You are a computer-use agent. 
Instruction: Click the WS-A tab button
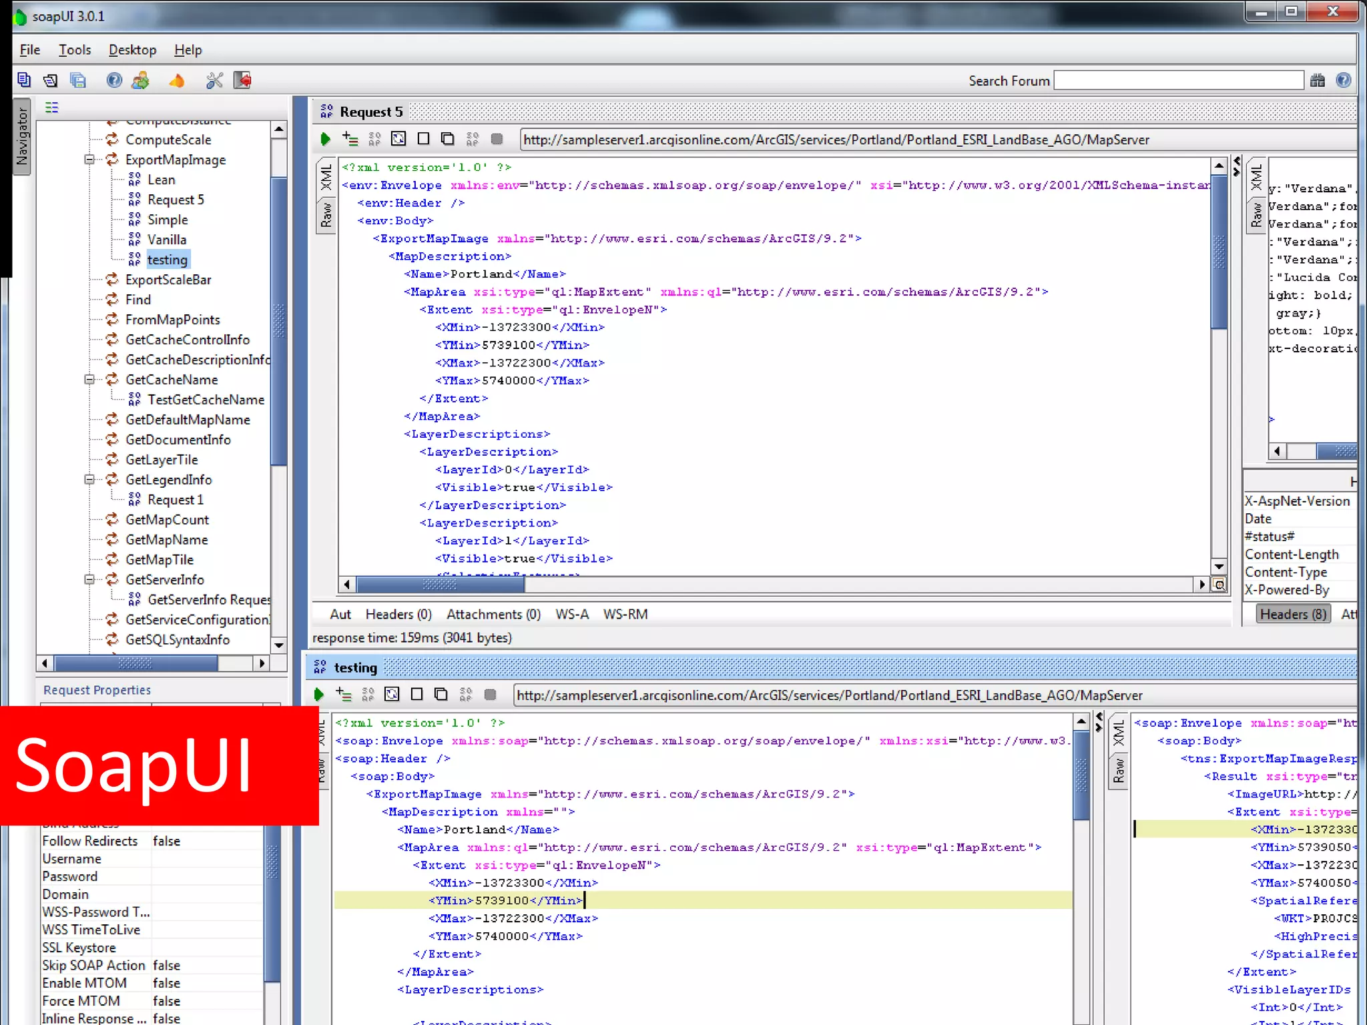click(x=572, y=614)
